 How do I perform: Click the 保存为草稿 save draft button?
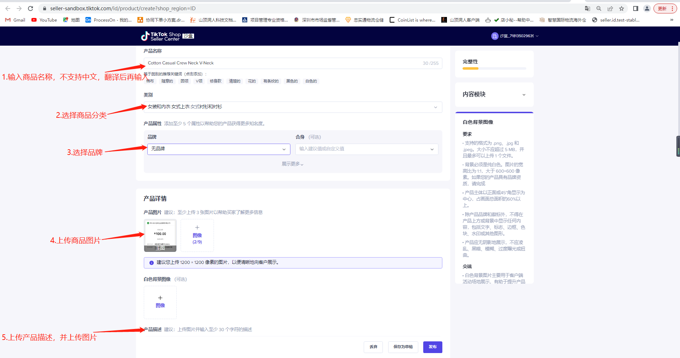click(403, 347)
